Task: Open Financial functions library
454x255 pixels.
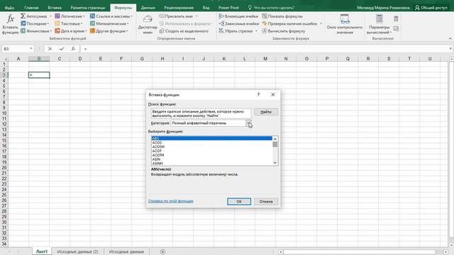Action: (36, 31)
